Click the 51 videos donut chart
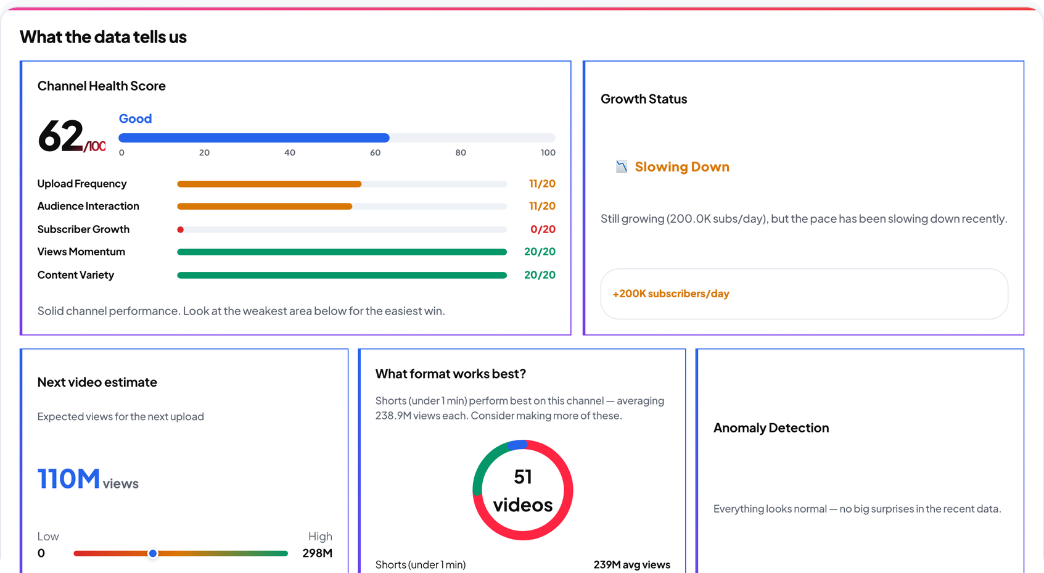Screen dimensions: 1044x573 [523, 490]
